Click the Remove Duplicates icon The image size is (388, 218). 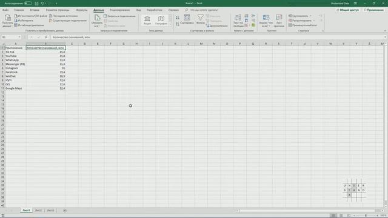click(x=247, y=21)
